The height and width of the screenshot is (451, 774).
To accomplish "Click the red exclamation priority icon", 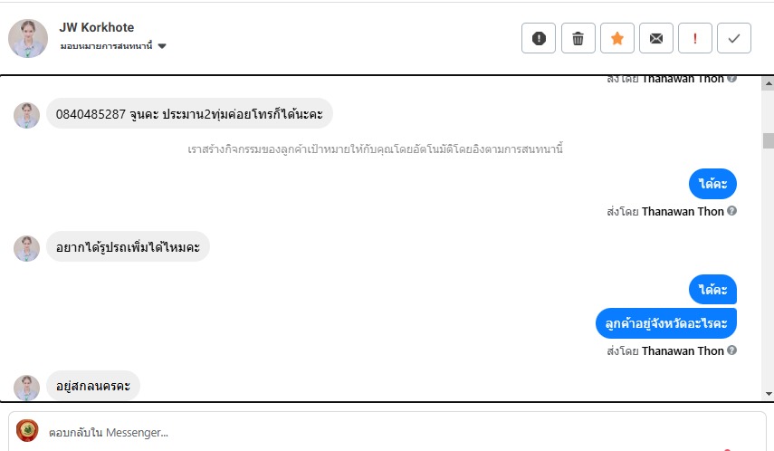I will 695,38.
